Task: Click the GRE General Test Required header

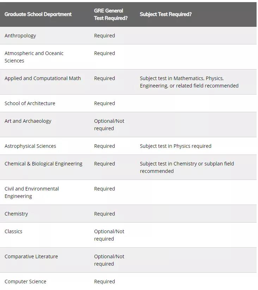Action: [111, 14]
